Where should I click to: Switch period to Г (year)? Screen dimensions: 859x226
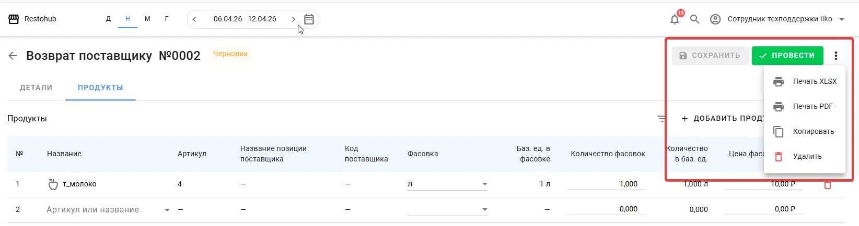[x=167, y=19]
